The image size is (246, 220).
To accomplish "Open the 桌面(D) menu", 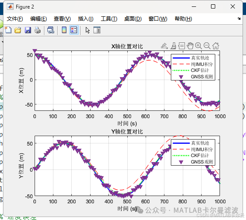I will tap(133, 19).
